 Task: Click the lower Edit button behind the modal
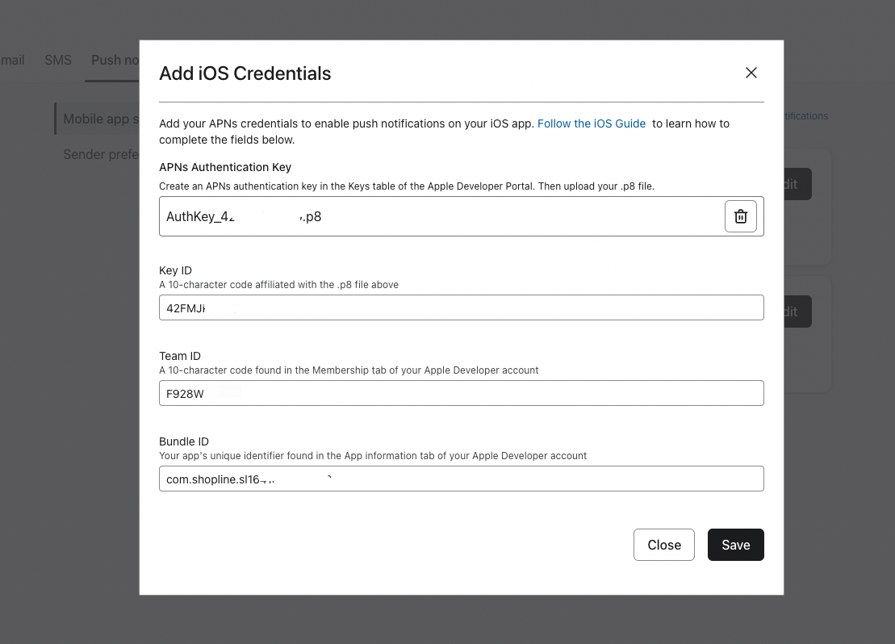(787, 312)
